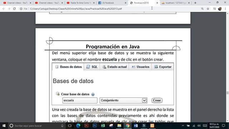Screen dimensions: 229x129
Task: Click the Programación en Java heading
Action: pyautogui.click(x=113, y=47)
